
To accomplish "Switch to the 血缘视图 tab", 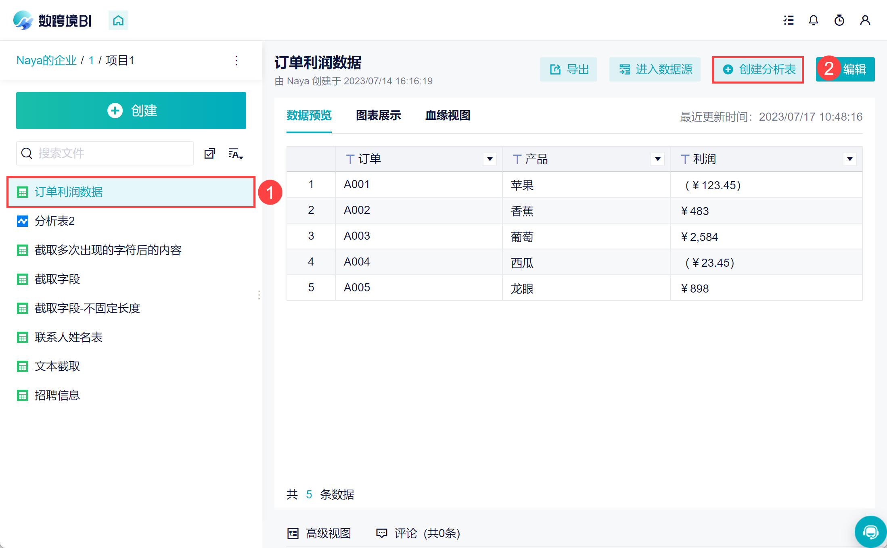I will click(448, 115).
